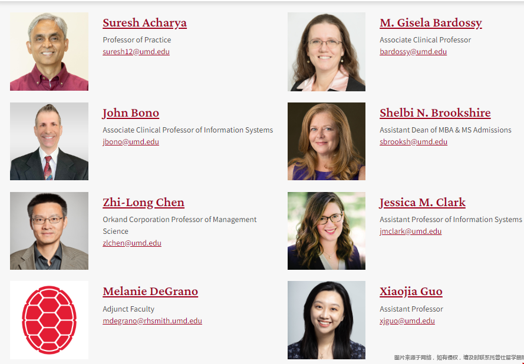Image resolution: width=524 pixels, height=364 pixels.
Task: Open Suresh Acharya's profile name link
Action: 144,23
